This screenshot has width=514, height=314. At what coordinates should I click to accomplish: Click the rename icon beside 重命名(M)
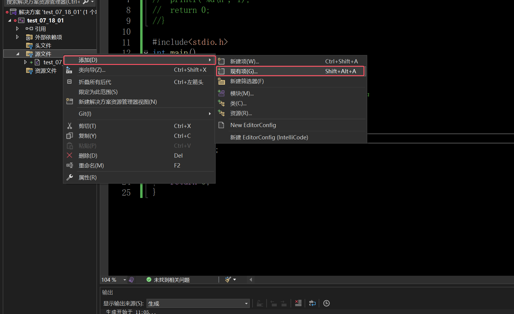click(x=69, y=165)
